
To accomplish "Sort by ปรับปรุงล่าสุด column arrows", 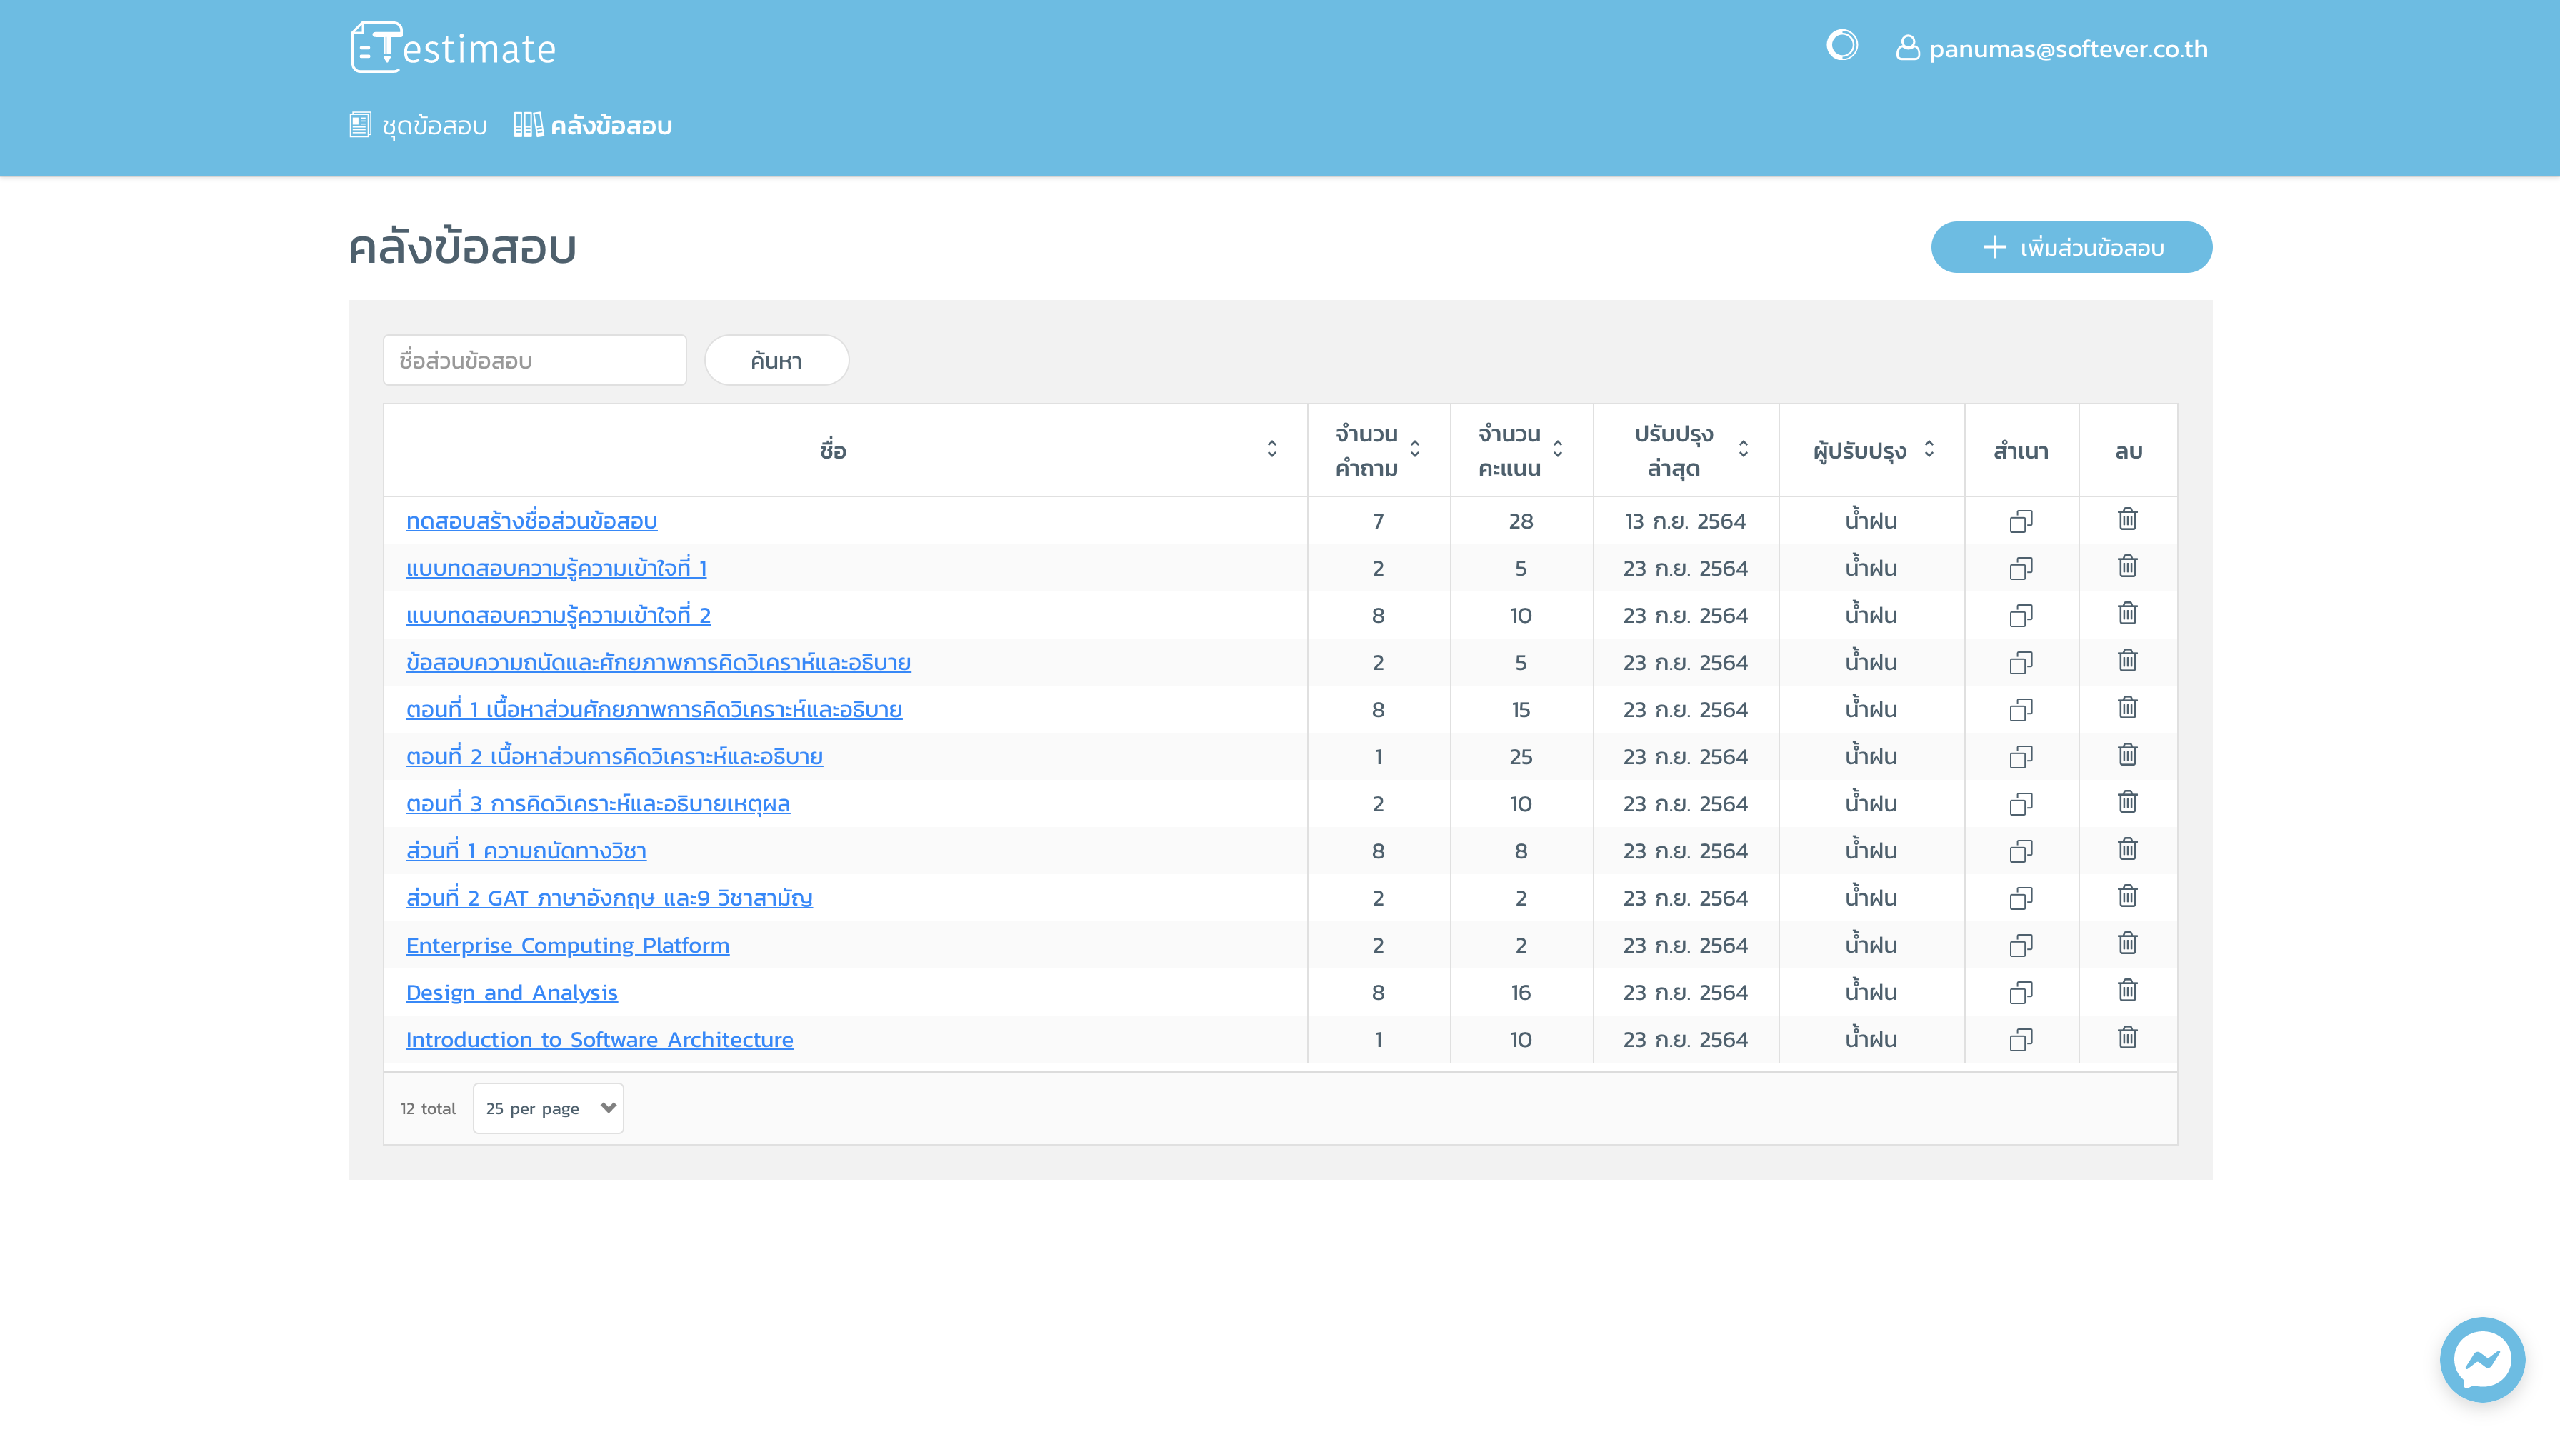I will point(1743,449).
